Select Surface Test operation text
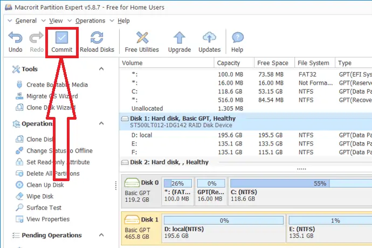This screenshot has width=372, height=248. 44,208
